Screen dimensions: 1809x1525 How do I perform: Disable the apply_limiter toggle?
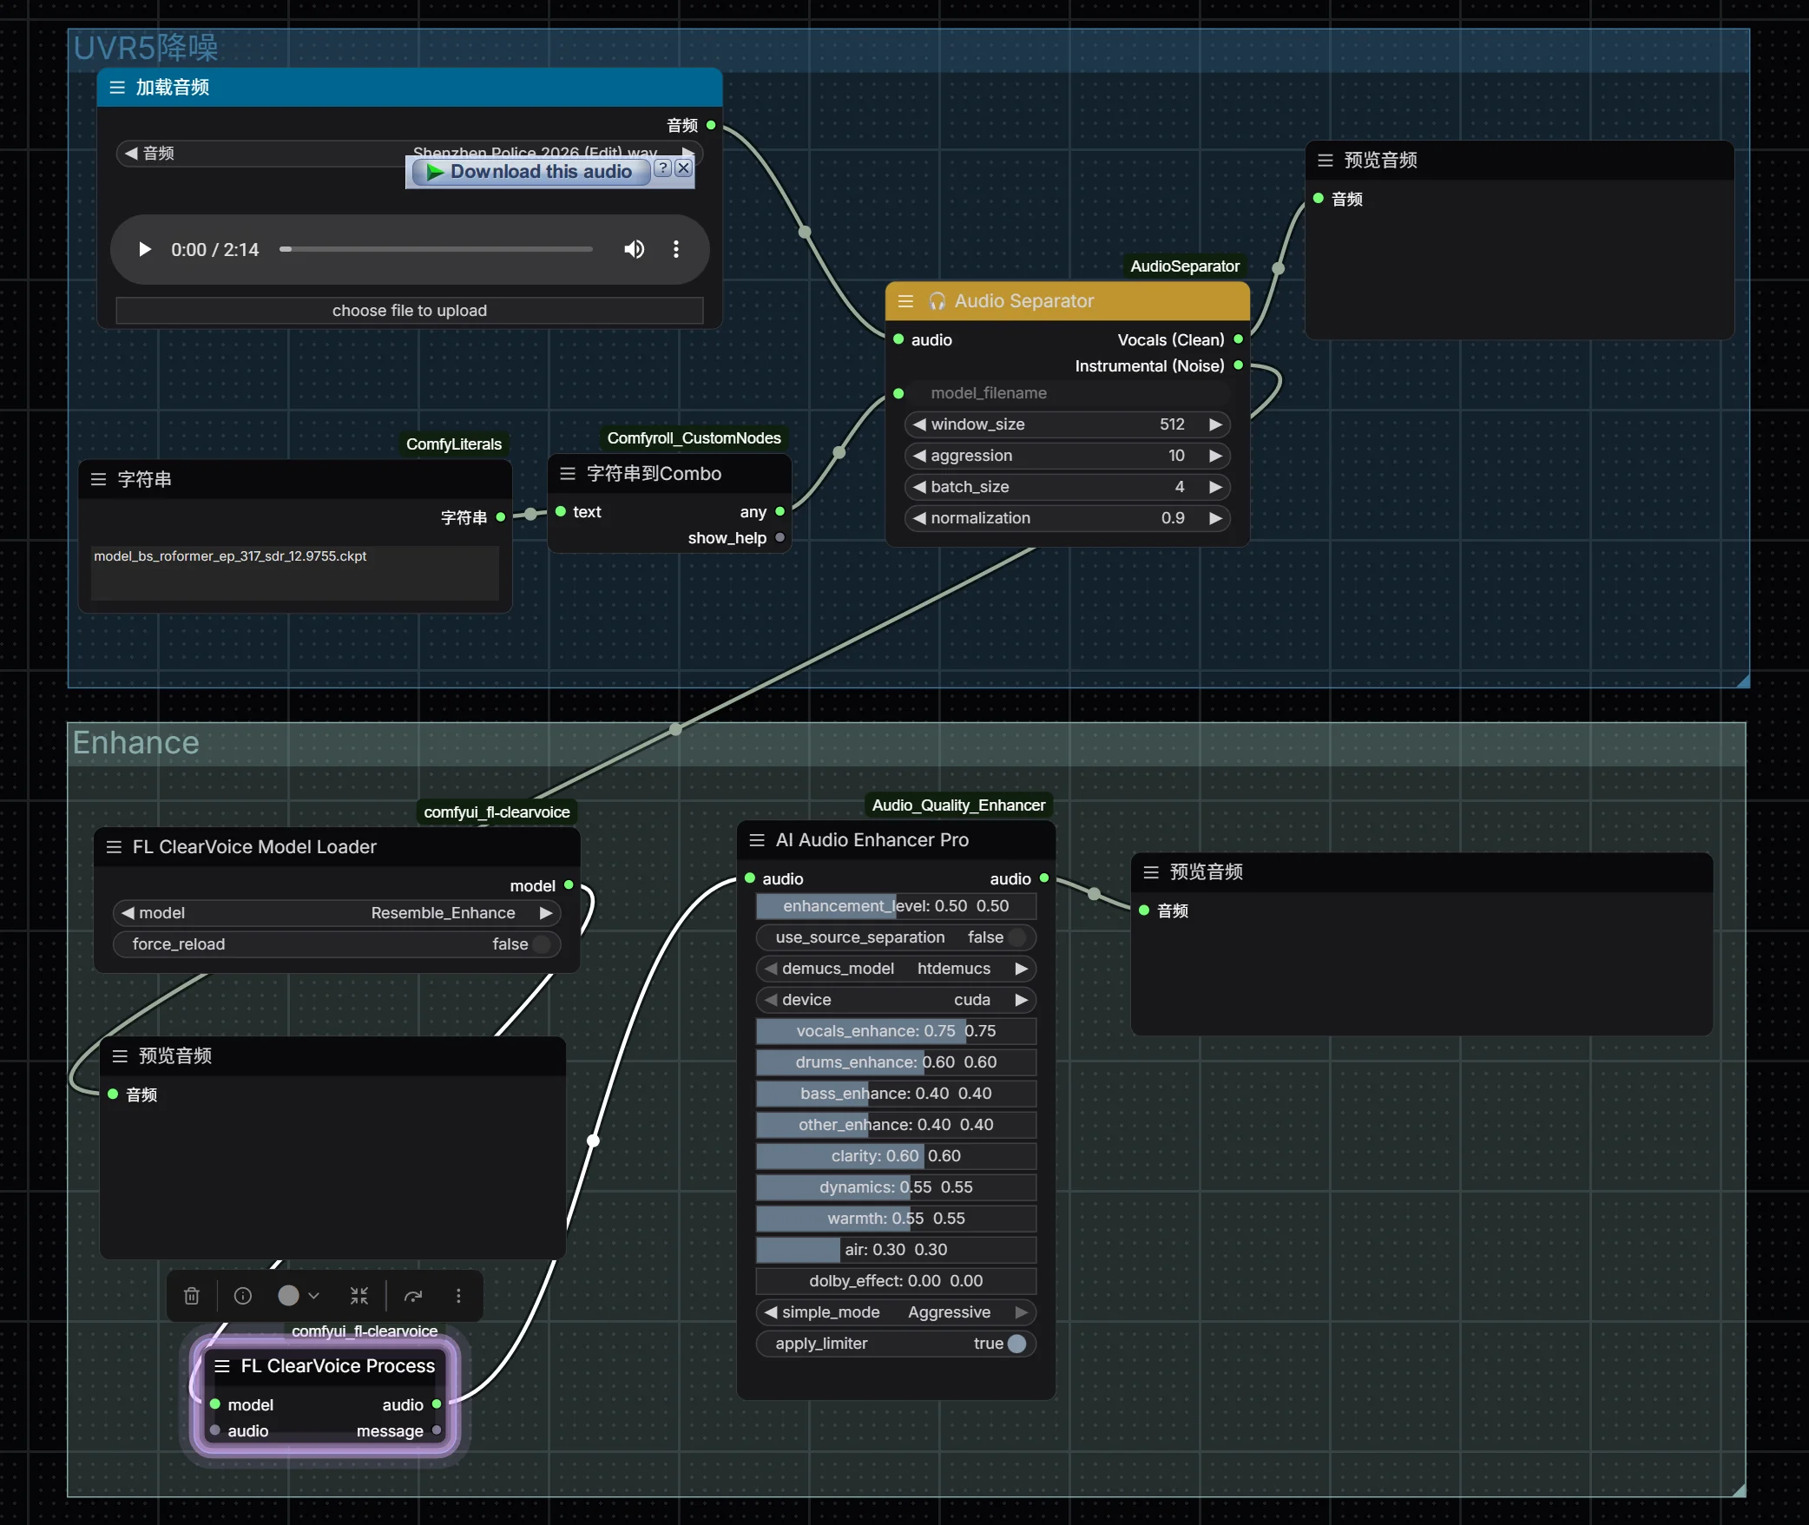coord(1016,1344)
